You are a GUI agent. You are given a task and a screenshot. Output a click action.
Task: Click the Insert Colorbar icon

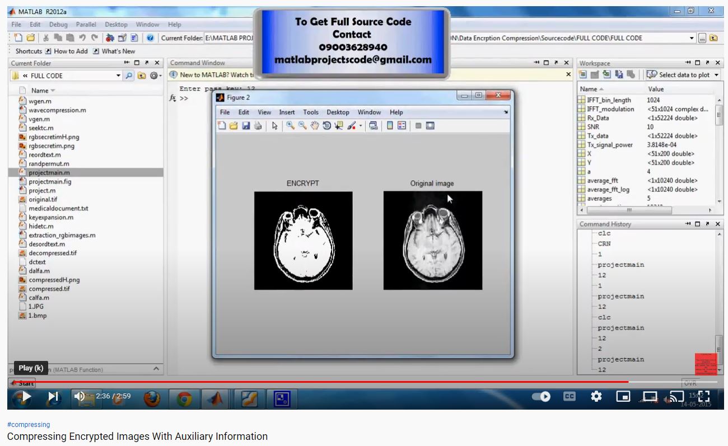coord(390,126)
